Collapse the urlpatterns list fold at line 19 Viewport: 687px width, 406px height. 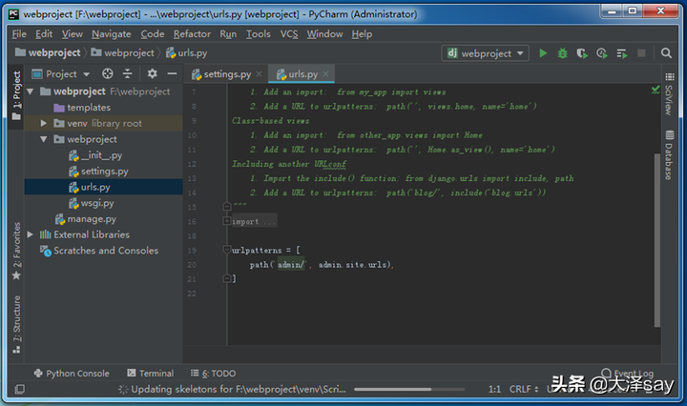click(x=226, y=250)
